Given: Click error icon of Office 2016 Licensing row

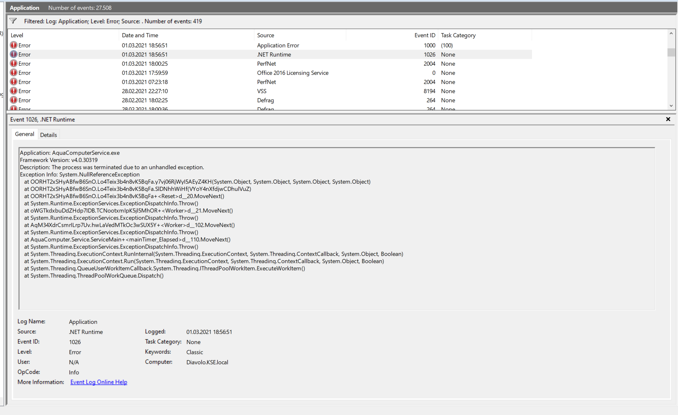Looking at the screenshot, I should click(x=13, y=73).
